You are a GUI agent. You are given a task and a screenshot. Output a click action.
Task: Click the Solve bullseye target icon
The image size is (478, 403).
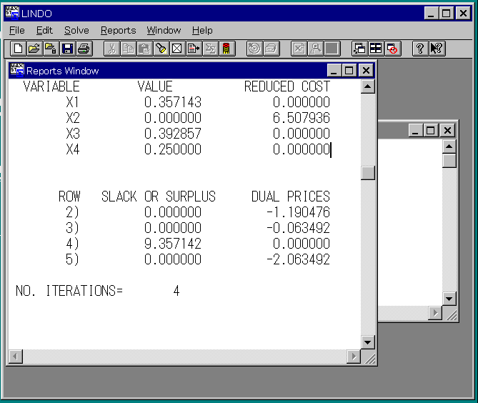click(254, 49)
